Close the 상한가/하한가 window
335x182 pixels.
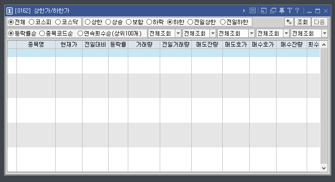[326, 11]
